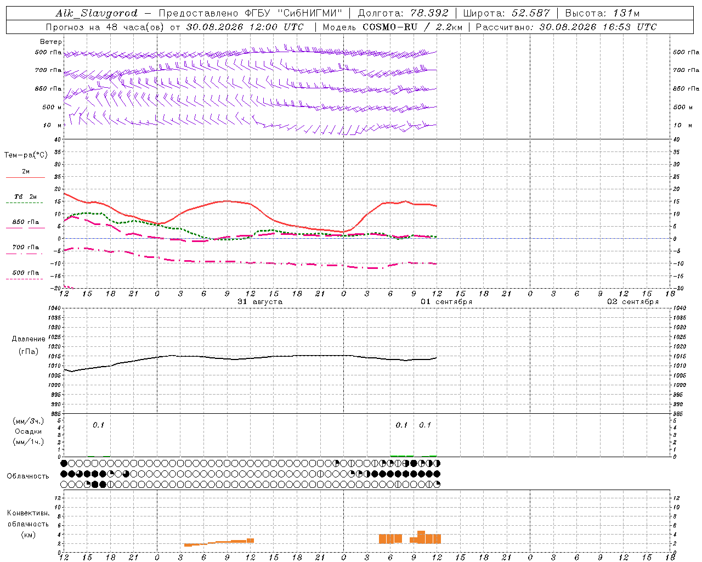Click the tallest orange convective cloud bar
This screenshot has width=702, height=562.
point(421,537)
